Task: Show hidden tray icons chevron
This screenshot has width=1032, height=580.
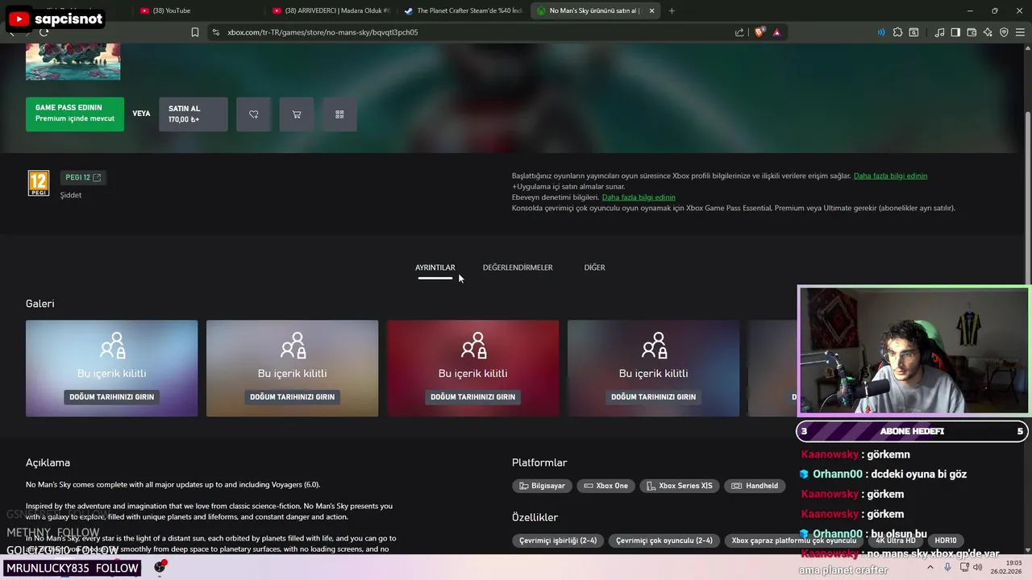Action: tap(930, 567)
